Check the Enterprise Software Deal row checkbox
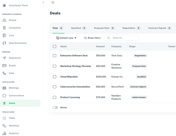This screenshot has height=136, width=176. [55, 56]
